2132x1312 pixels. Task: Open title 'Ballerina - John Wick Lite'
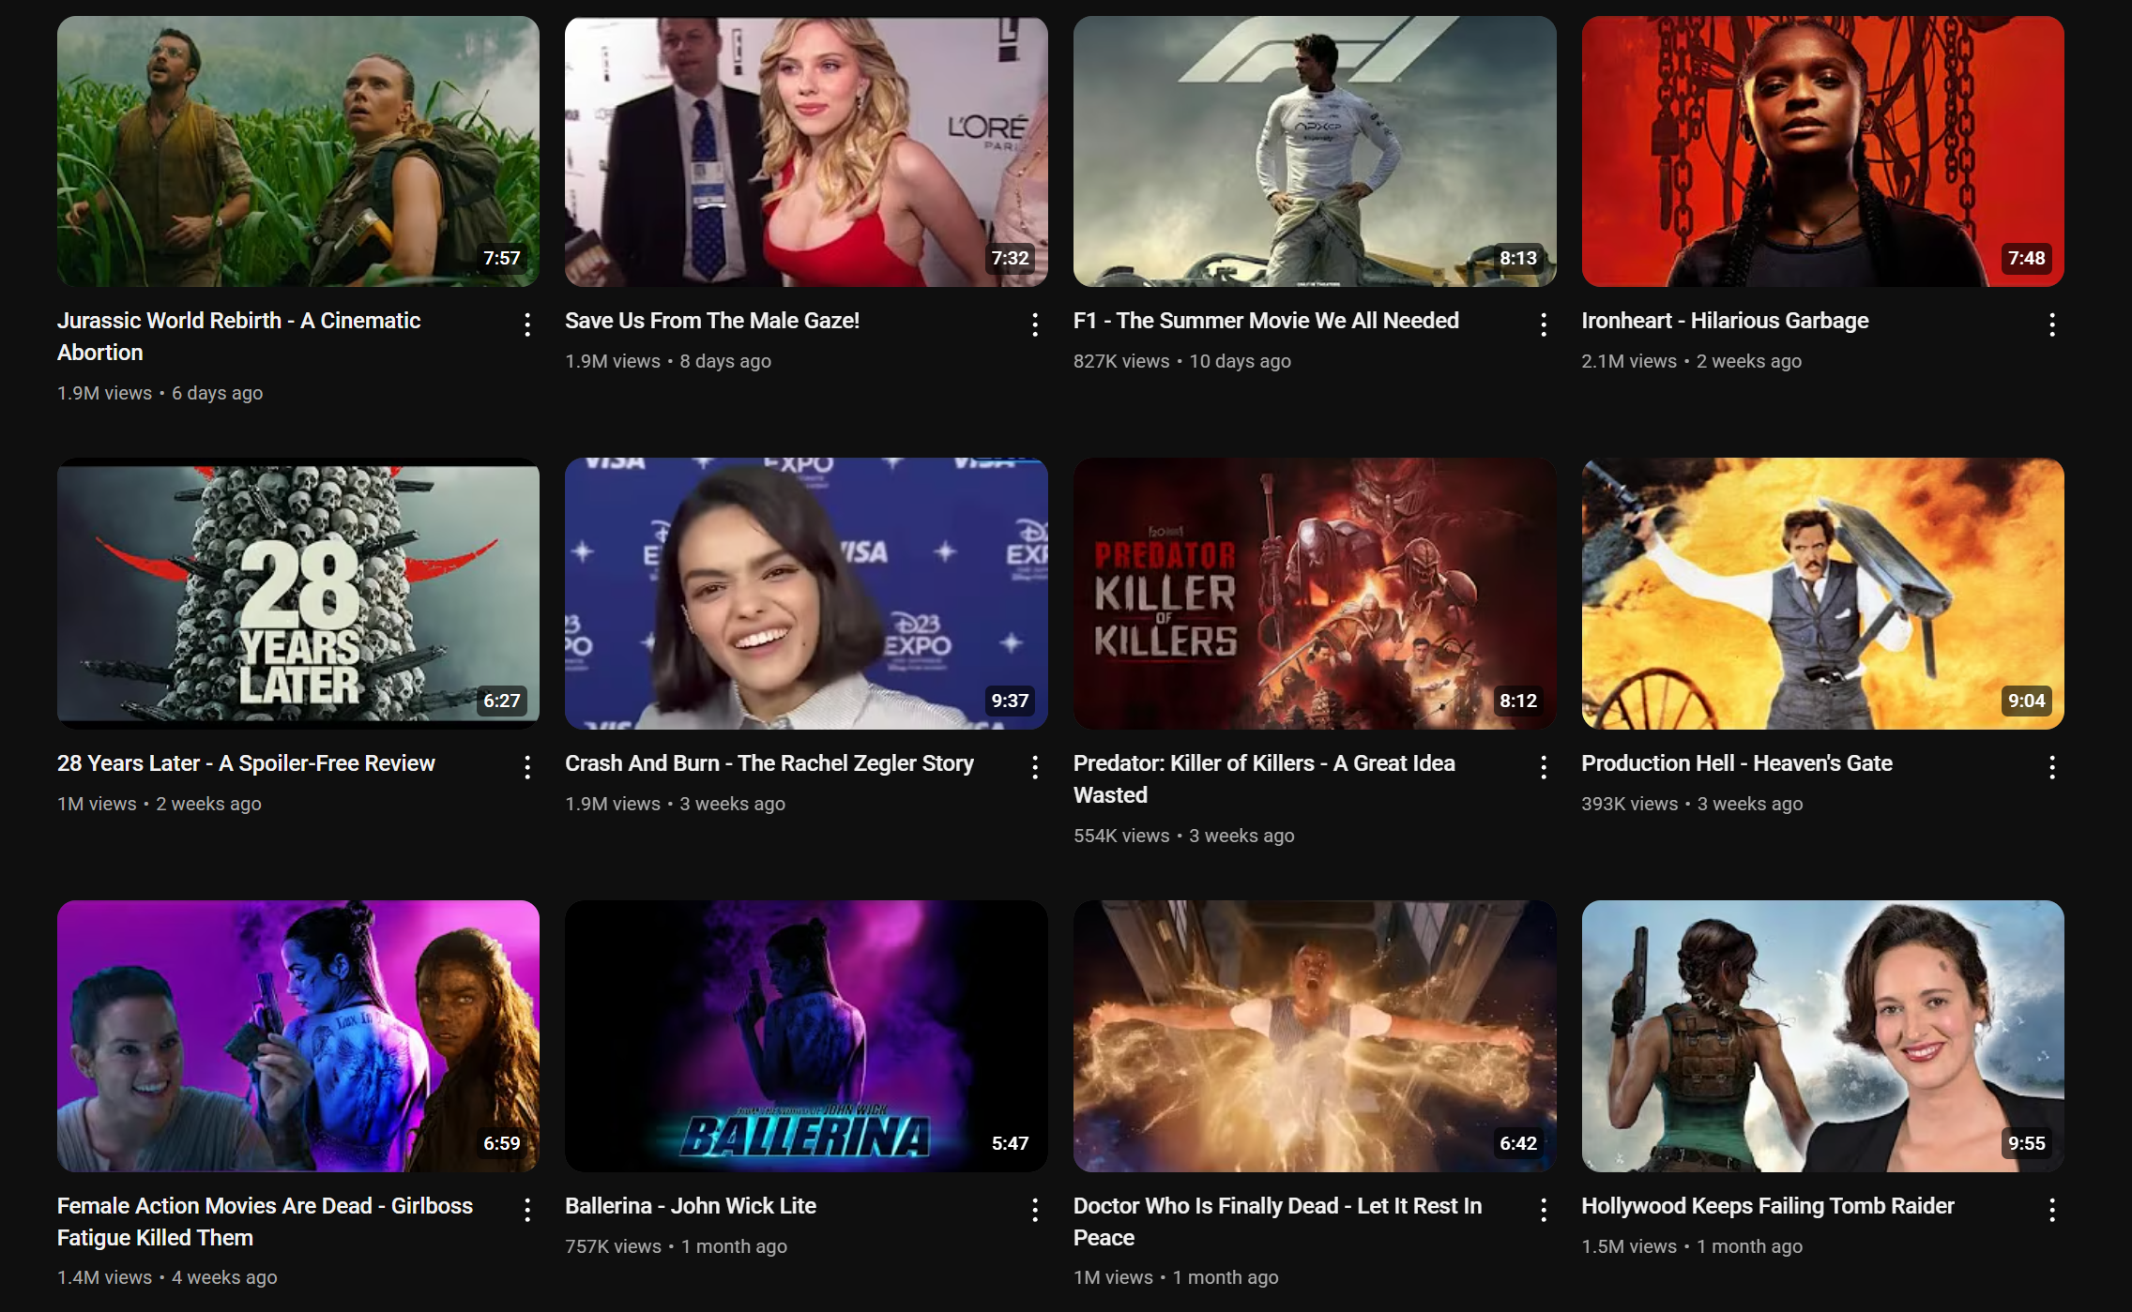(x=691, y=1206)
